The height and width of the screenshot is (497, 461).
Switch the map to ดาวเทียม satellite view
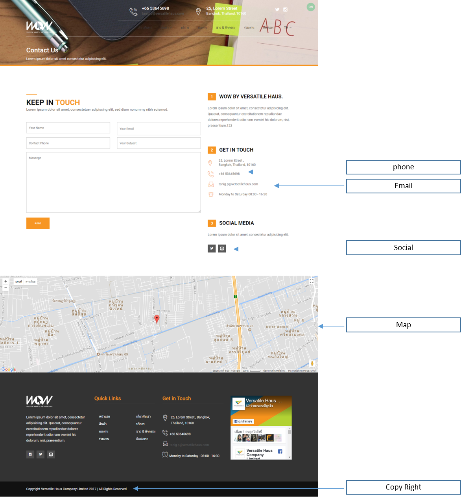tap(30, 282)
